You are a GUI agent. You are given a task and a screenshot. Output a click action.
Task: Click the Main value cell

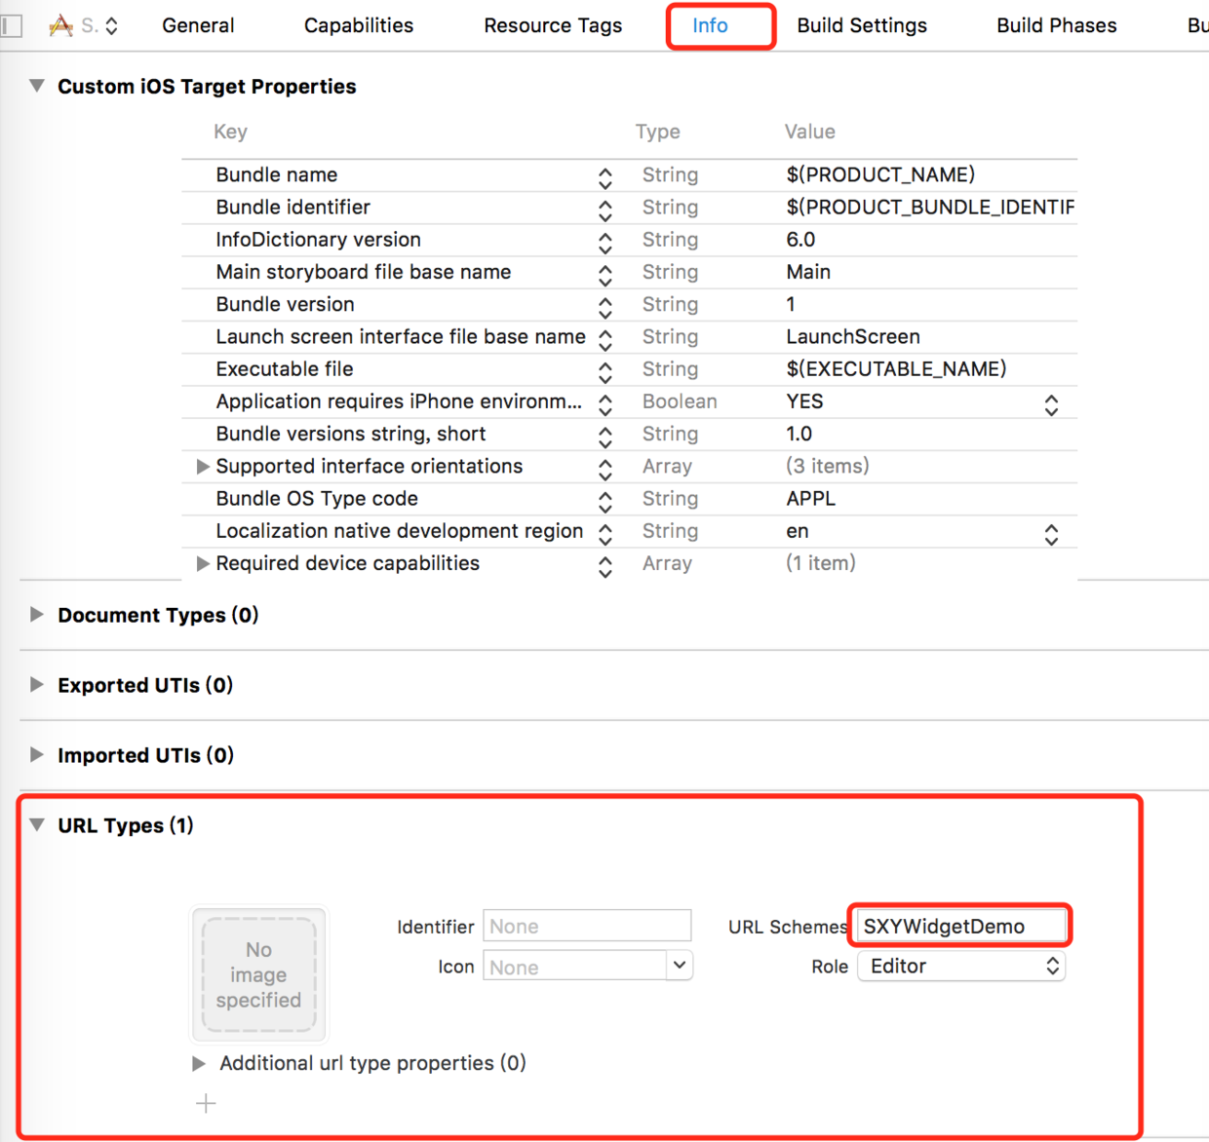808,272
